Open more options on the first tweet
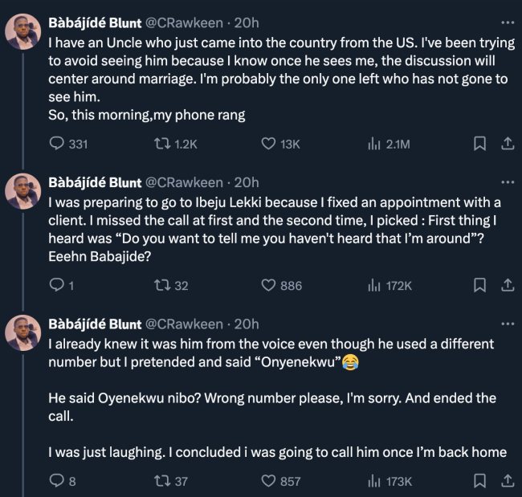Viewport: 522px width, 497px height. 507,22
